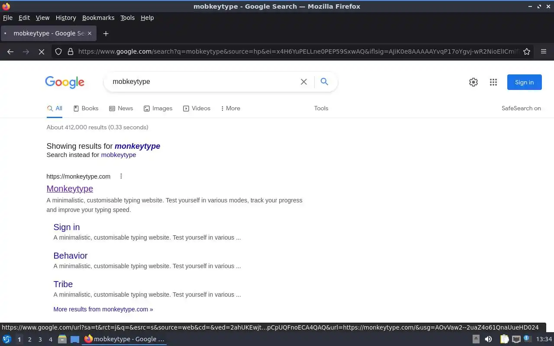Open the file manager in the taskbar
This screenshot has width=554, height=346.
tap(62, 339)
